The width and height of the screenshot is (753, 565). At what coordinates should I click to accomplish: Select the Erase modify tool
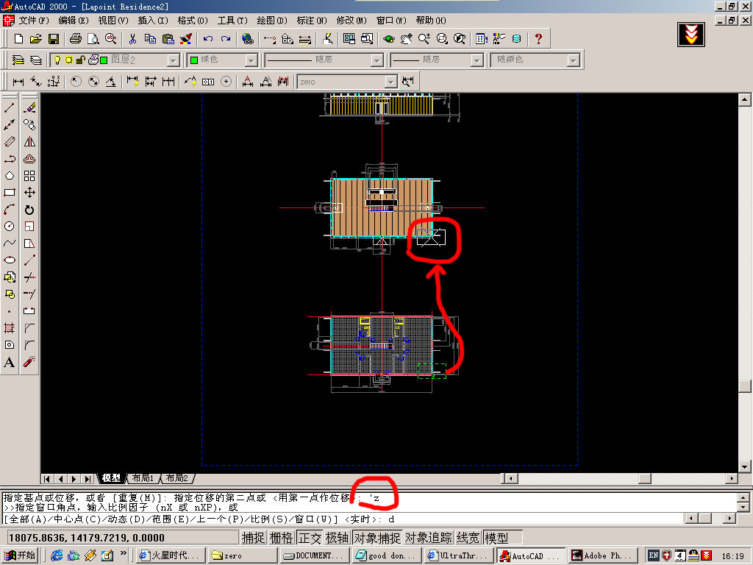[29, 108]
